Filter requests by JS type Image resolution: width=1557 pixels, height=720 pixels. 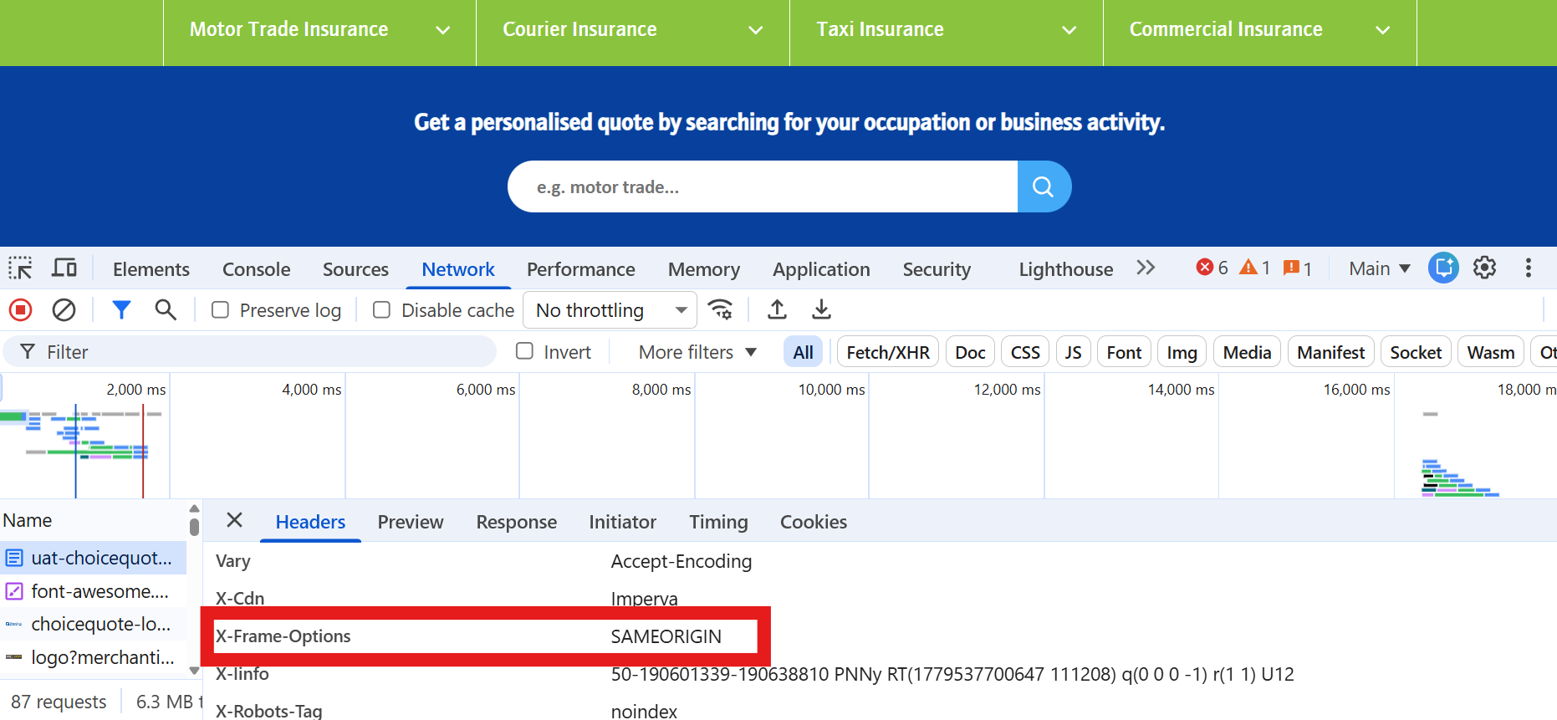click(1073, 352)
